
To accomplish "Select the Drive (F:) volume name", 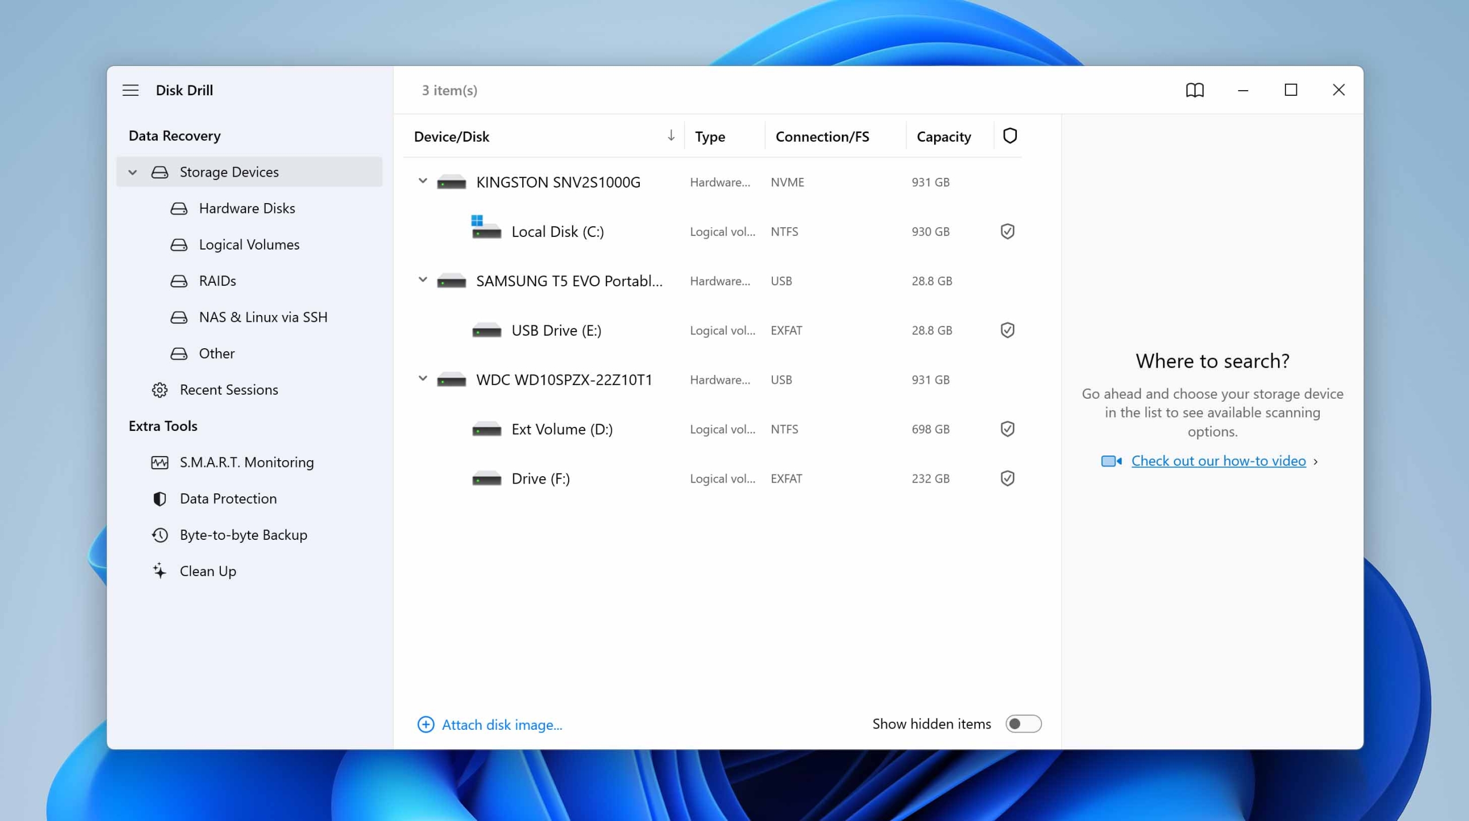I will pos(541,478).
